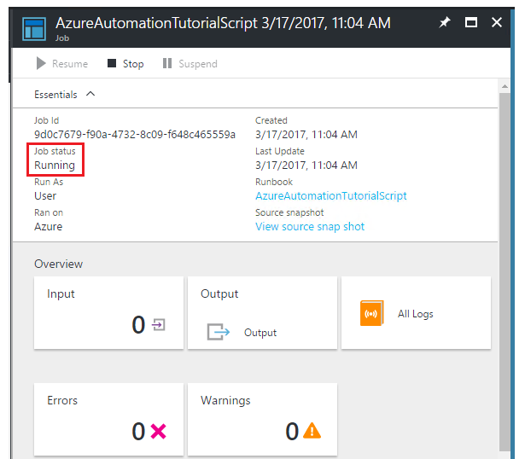This screenshot has height=459, width=525.
Task: Maximize the job blade
Action: [471, 22]
